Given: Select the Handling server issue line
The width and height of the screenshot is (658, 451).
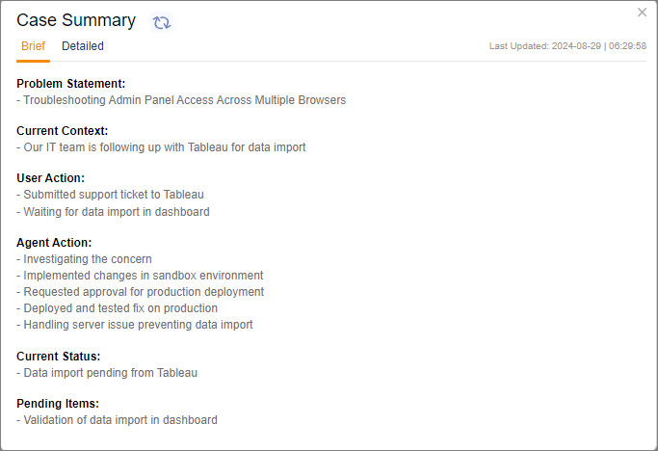Looking at the screenshot, I should [135, 325].
